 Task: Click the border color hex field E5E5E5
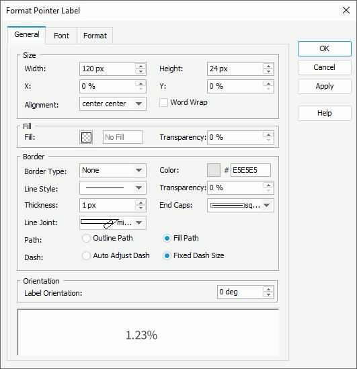pos(250,170)
